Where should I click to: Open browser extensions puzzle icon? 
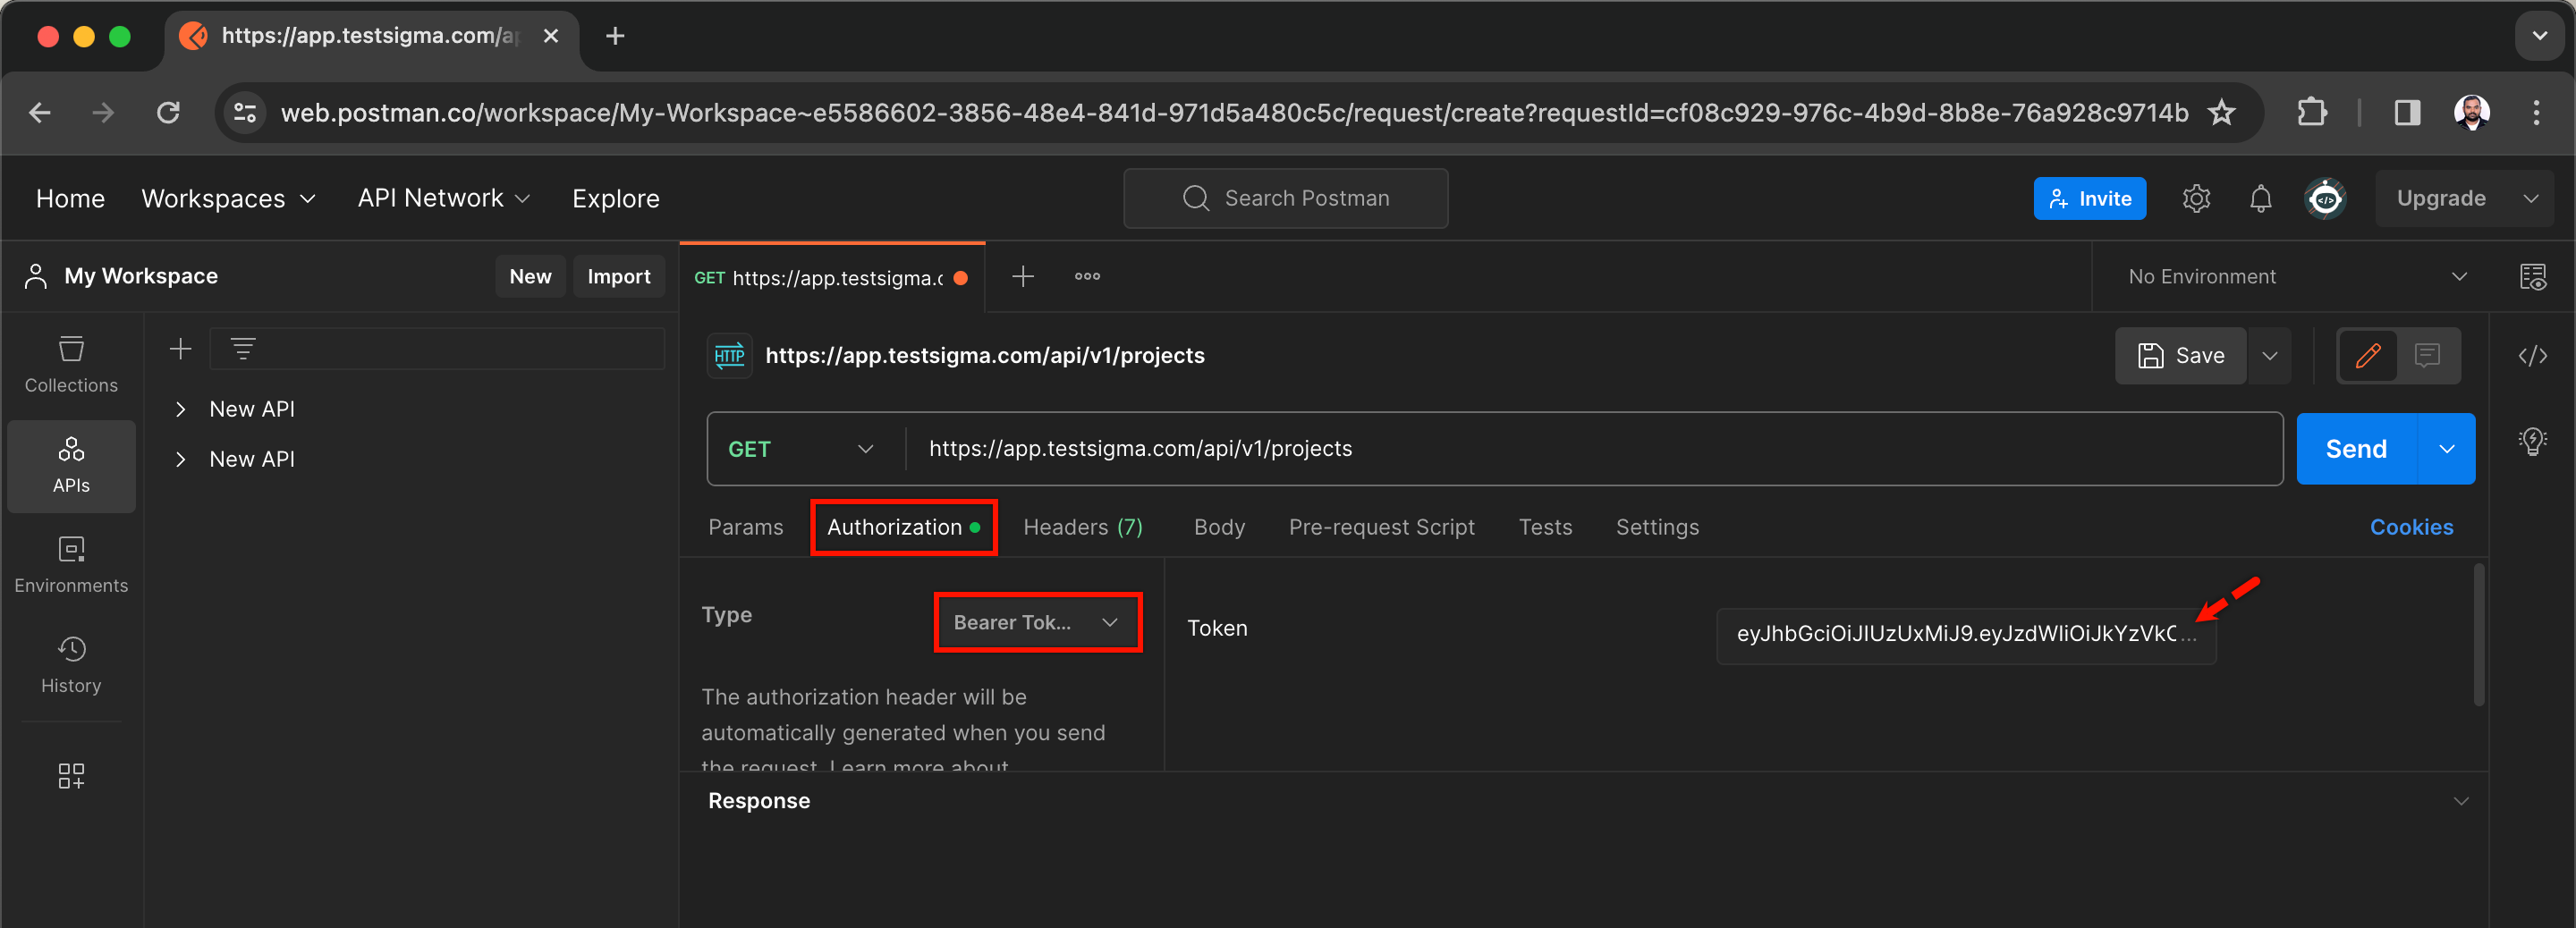pyautogui.click(x=2311, y=113)
